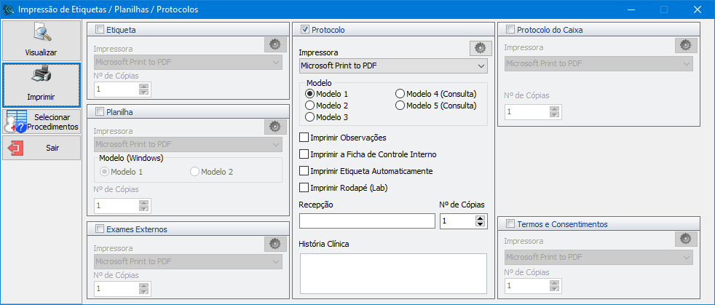Open Selecionar Procedimentos list icon
Image resolution: width=715 pixels, height=305 pixels.
click(x=16, y=122)
